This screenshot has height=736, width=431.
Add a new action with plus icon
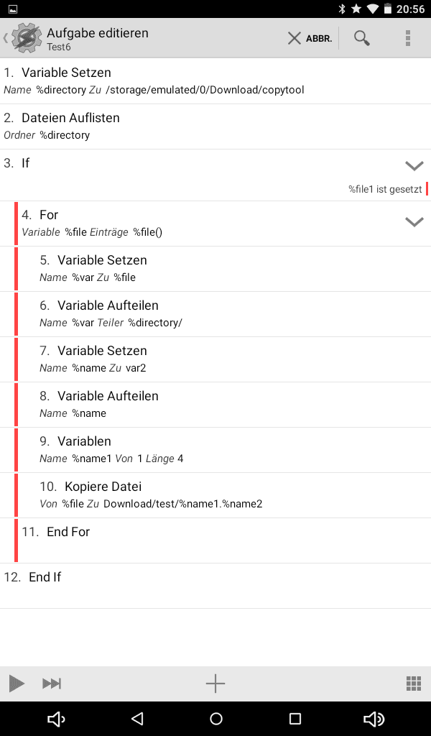point(215,684)
